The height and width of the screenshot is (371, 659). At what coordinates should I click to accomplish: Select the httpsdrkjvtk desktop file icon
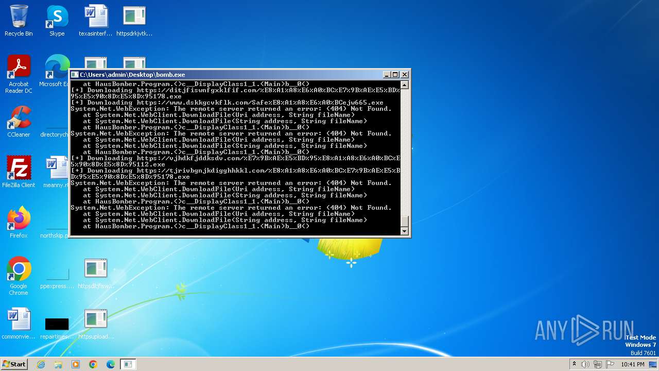134,21
